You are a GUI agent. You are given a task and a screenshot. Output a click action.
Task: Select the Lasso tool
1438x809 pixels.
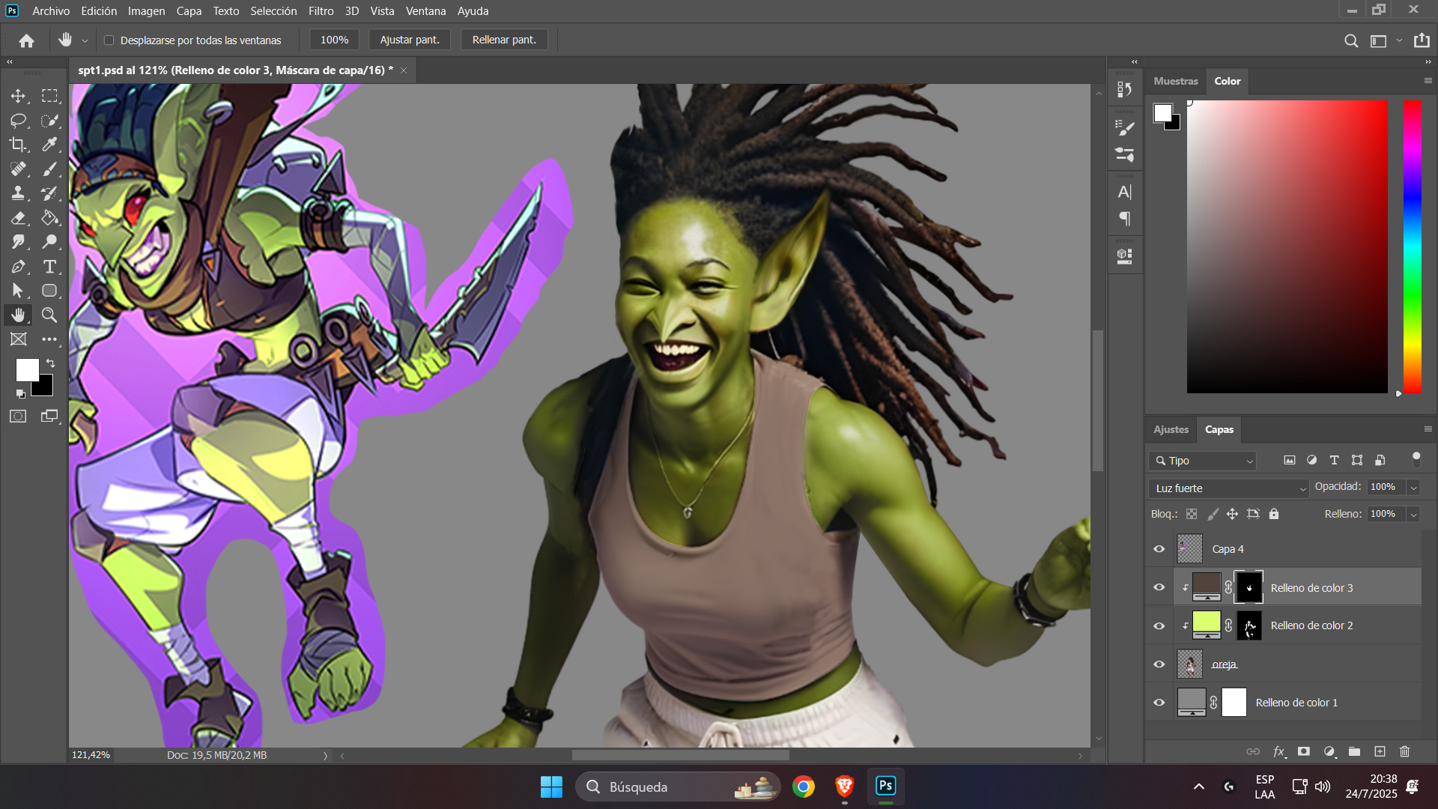[x=18, y=121]
